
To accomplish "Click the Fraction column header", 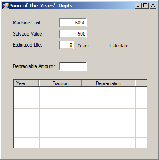I will point(61,83).
